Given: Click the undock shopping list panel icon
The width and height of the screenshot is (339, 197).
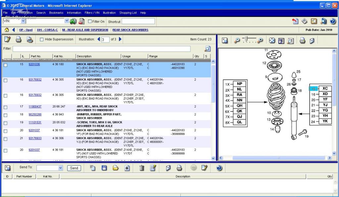Looking at the screenshot, I should [x=8, y=168].
